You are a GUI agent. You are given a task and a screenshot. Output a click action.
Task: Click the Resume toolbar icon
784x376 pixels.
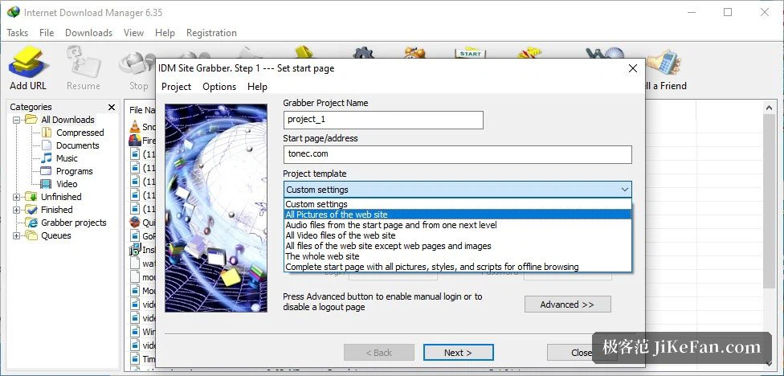click(83, 62)
